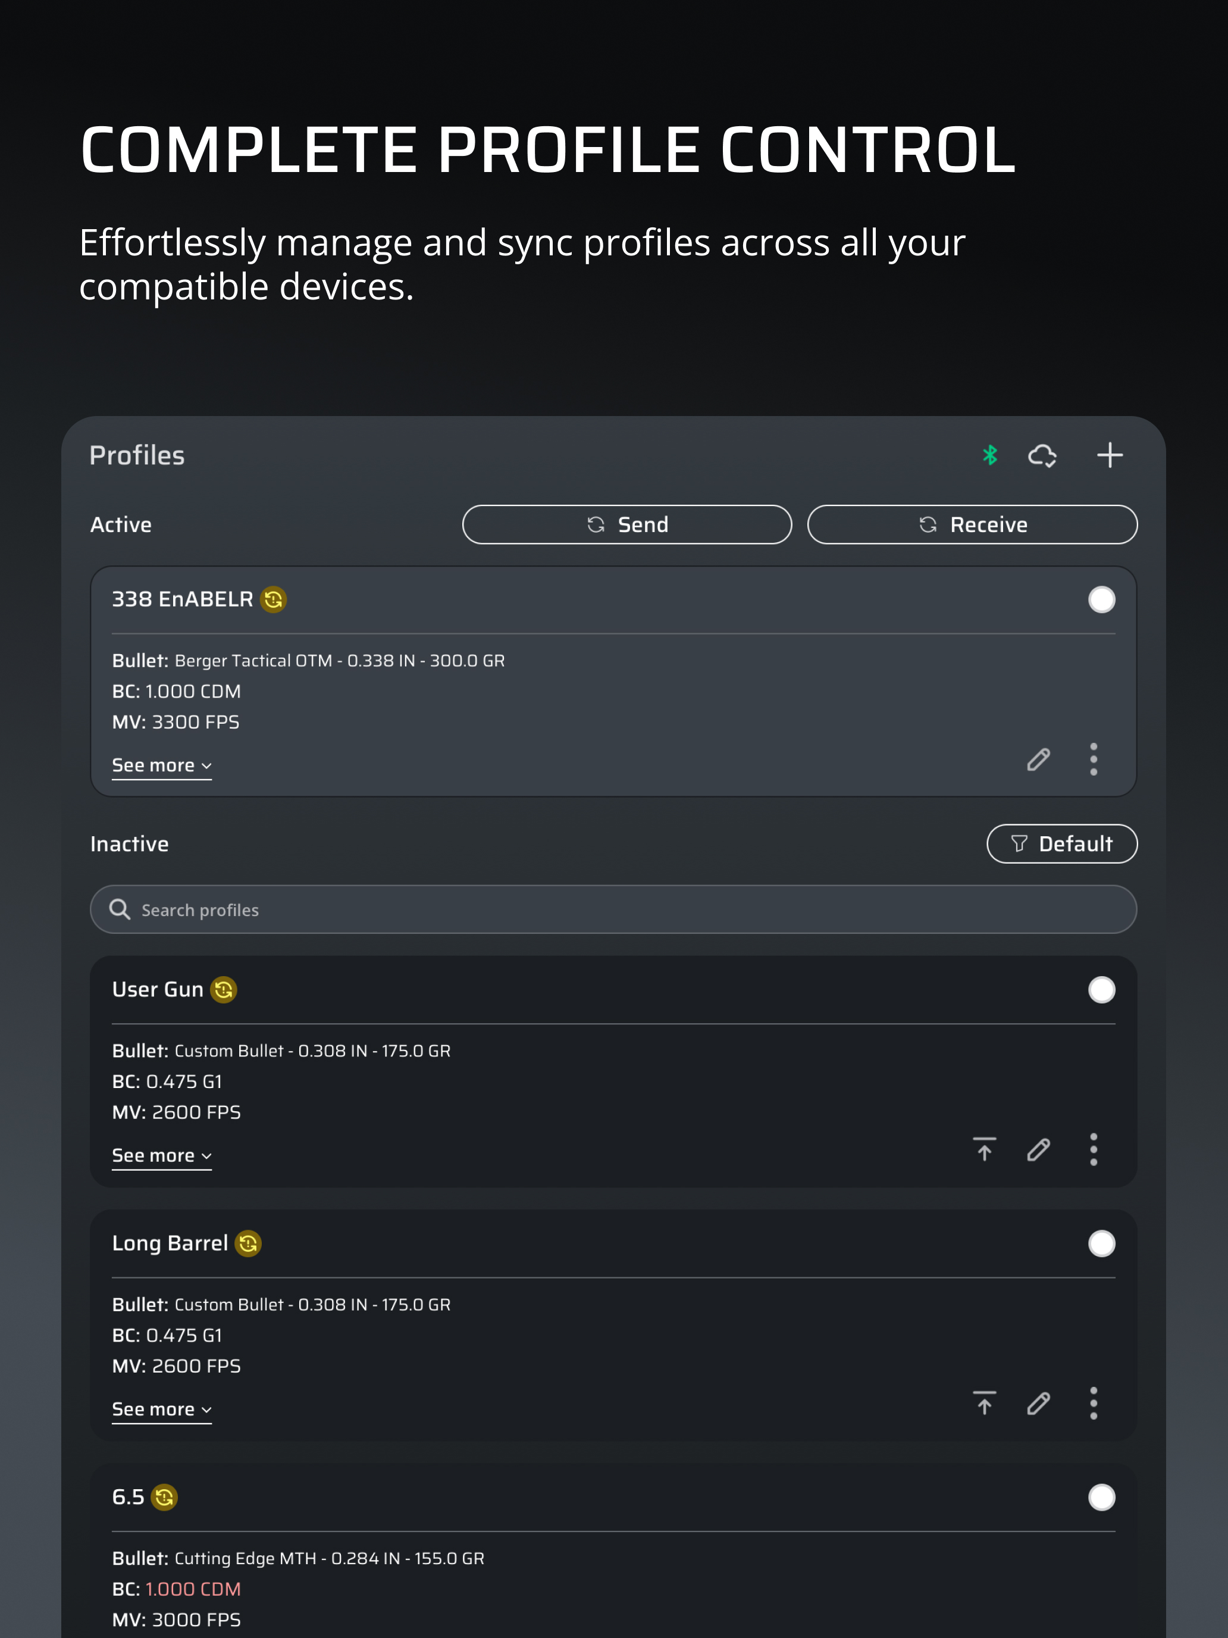
Task: Edit the User Gun profile
Action: click(x=1039, y=1149)
